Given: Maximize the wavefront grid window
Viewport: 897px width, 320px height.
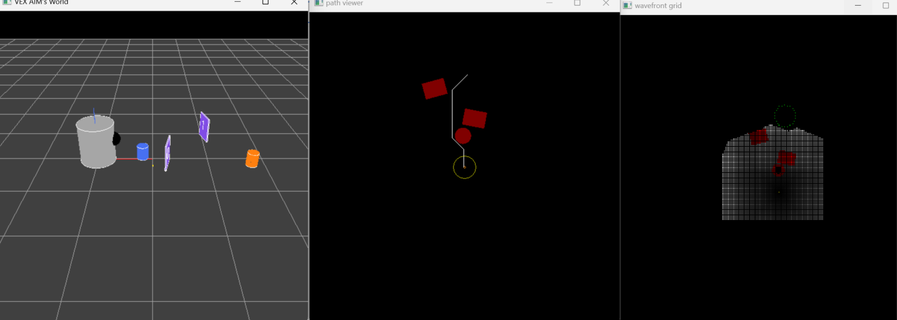Looking at the screenshot, I should (x=886, y=6).
